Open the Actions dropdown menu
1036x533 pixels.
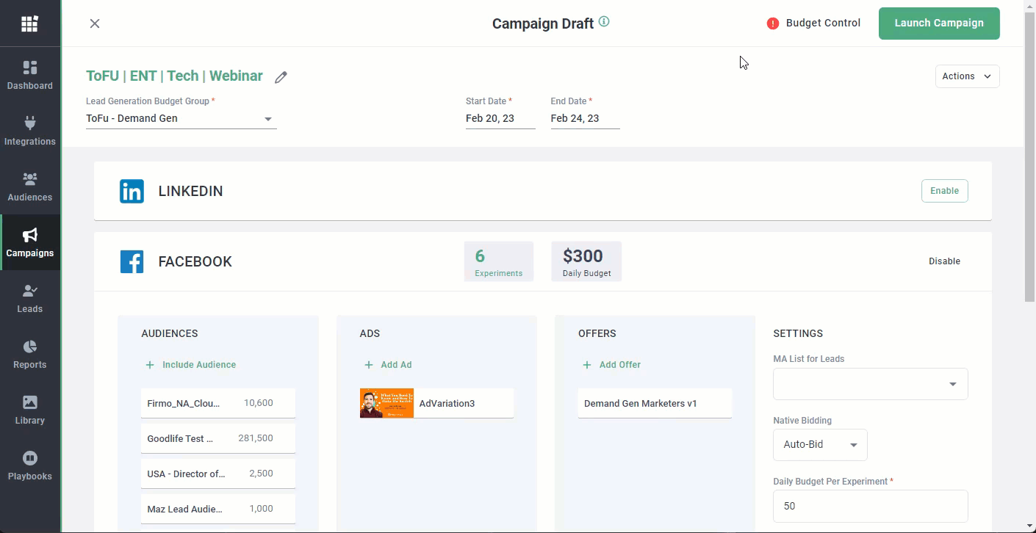point(967,76)
